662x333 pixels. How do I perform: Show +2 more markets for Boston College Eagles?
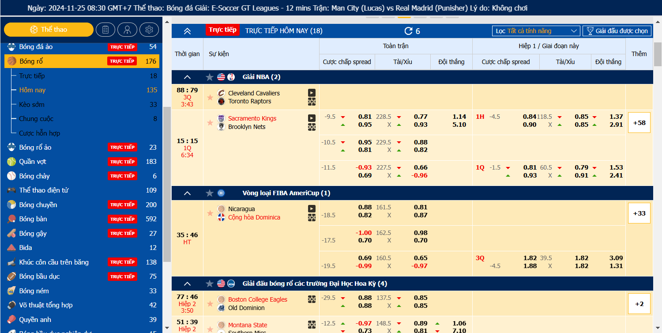tap(639, 304)
